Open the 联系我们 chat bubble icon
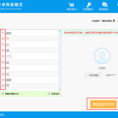Viewport: 118px width, 118px height. [x=105, y=5]
